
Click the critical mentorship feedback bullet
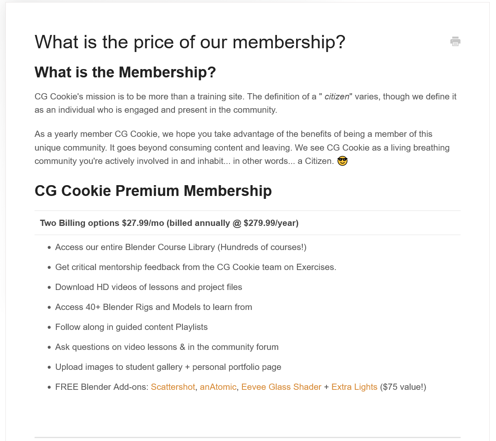pyautogui.click(x=196, y=267)
